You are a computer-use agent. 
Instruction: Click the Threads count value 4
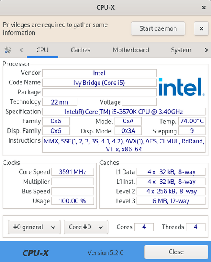[x=196, y=227]
